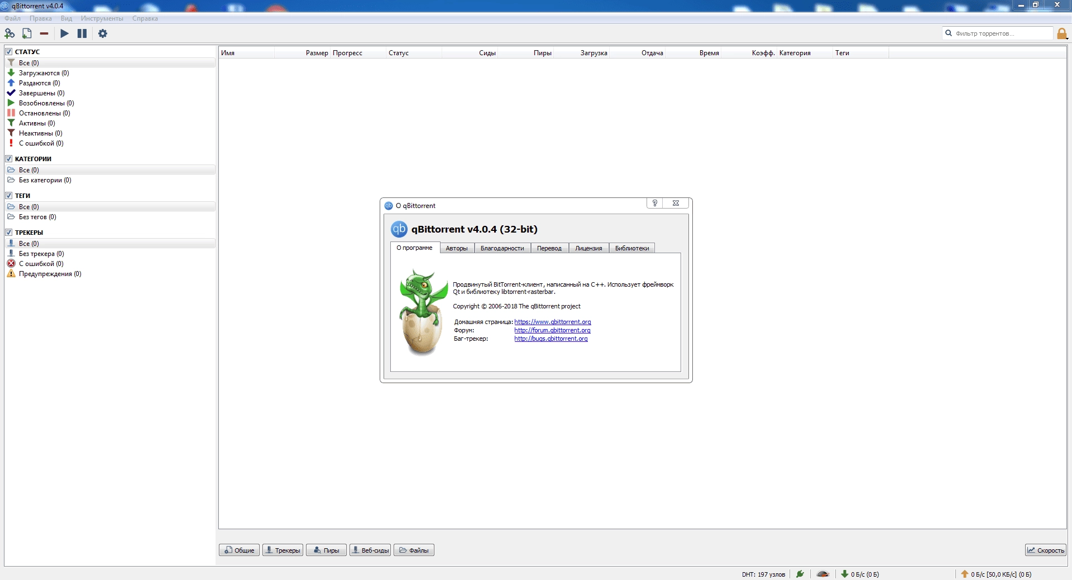
Task: Open the forum.qbittorrent.org link
Action: 552,330
